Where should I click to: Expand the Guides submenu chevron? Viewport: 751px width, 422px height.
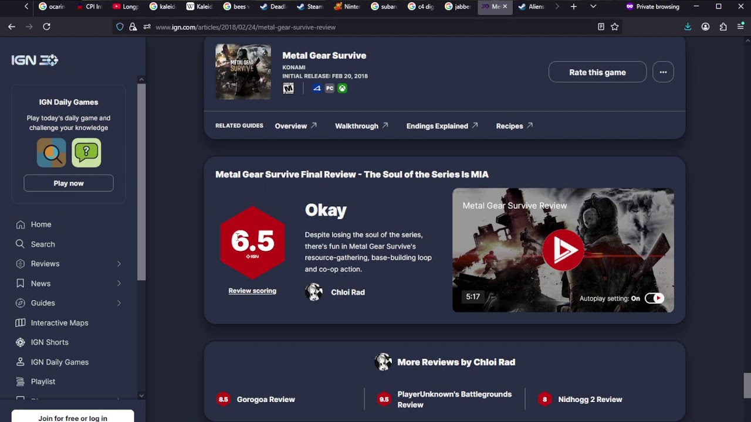tap(119, 303)
